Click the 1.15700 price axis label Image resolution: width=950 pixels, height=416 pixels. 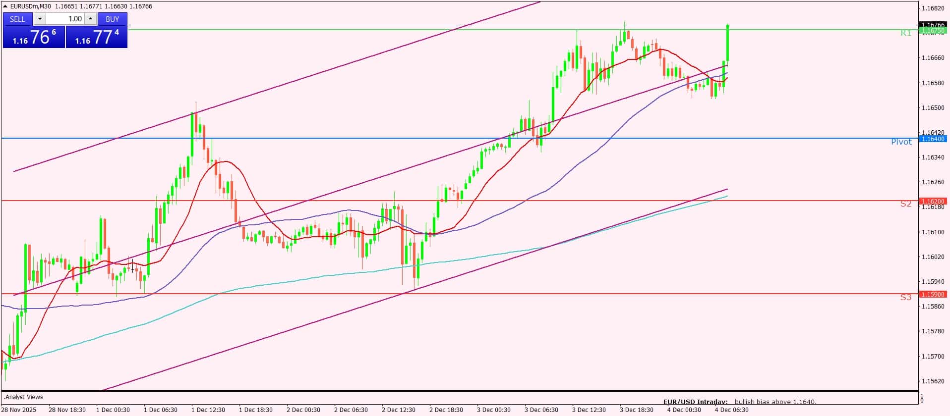pos(933,357)
